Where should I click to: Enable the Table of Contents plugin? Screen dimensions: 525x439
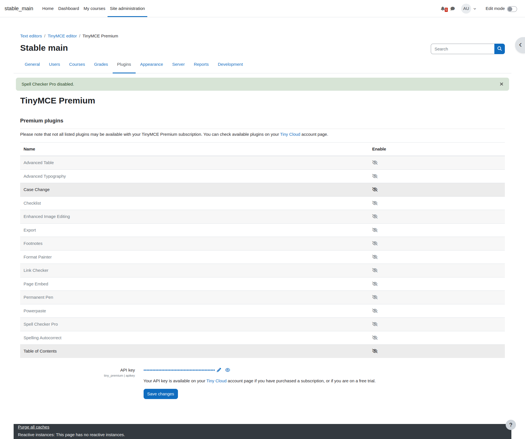point(375,351)
